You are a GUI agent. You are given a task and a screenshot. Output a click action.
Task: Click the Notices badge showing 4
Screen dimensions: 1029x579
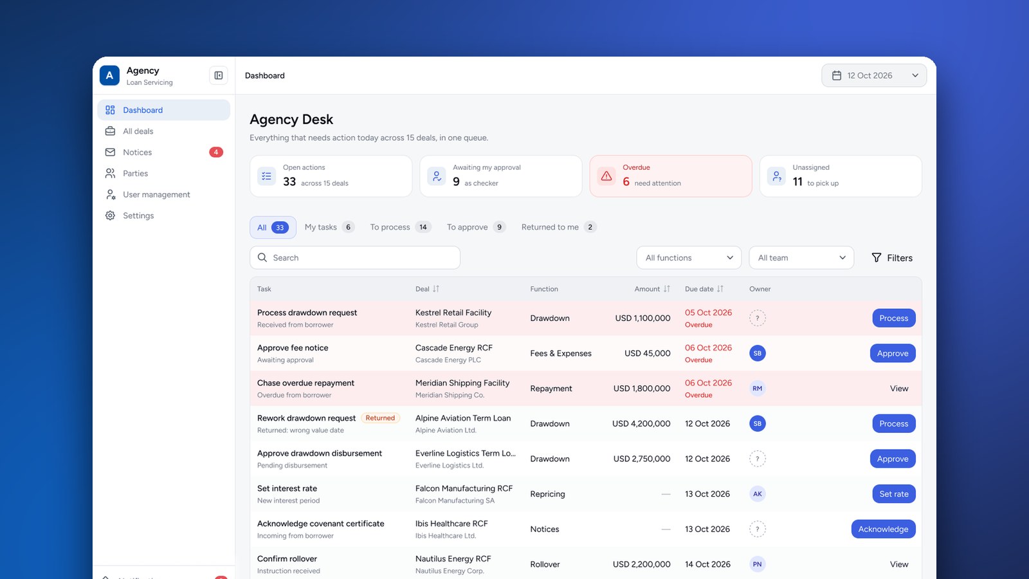click(x=216, y=152)
